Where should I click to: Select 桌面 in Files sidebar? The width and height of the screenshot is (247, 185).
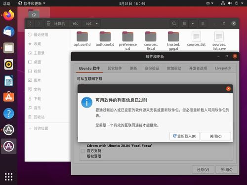[48, 62]
